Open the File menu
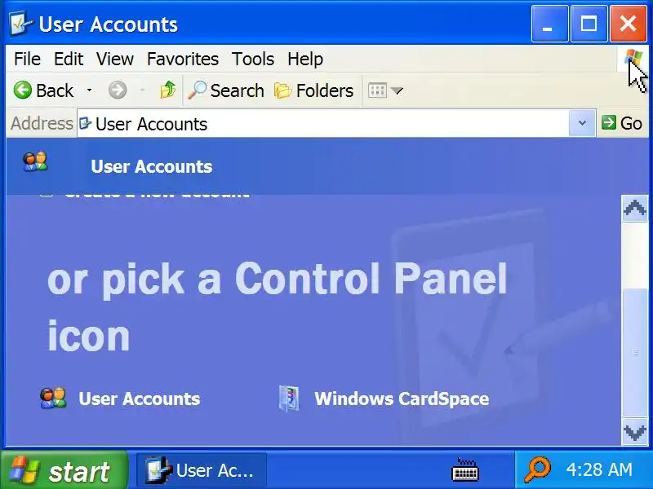Viewport: 653px width, 489px height. pyautogui.click(x=28, y=59)
